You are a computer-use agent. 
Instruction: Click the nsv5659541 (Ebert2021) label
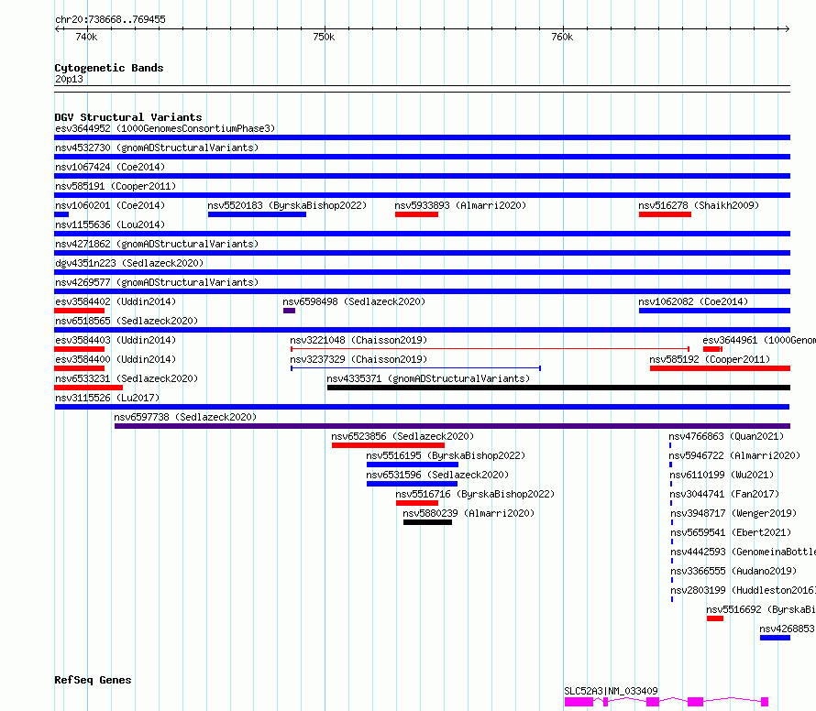[731, 532]
